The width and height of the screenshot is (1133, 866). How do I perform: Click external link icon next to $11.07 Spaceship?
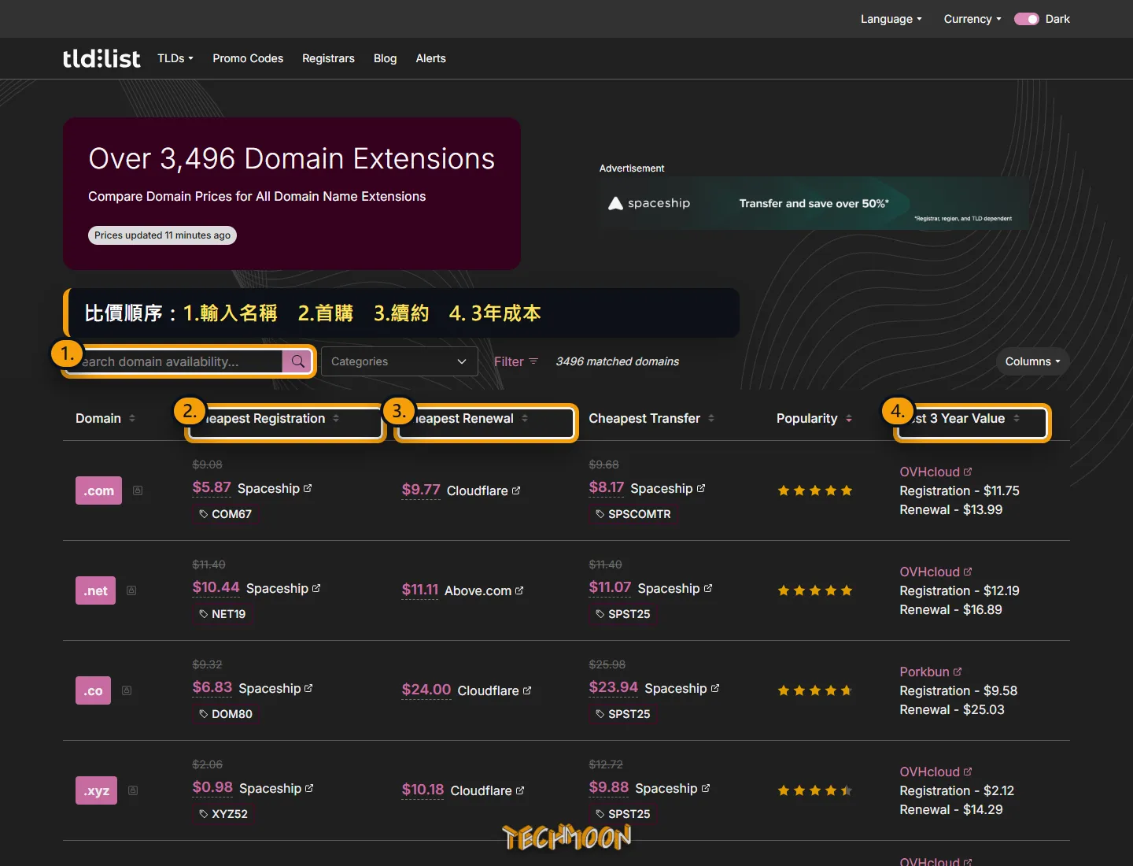click(708, 588)
